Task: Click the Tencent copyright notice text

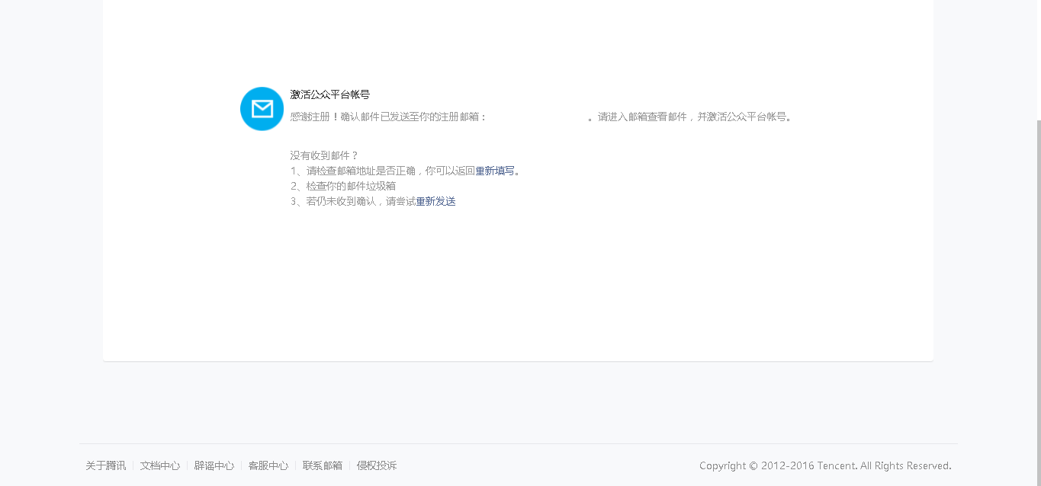Action: point(824,465)
